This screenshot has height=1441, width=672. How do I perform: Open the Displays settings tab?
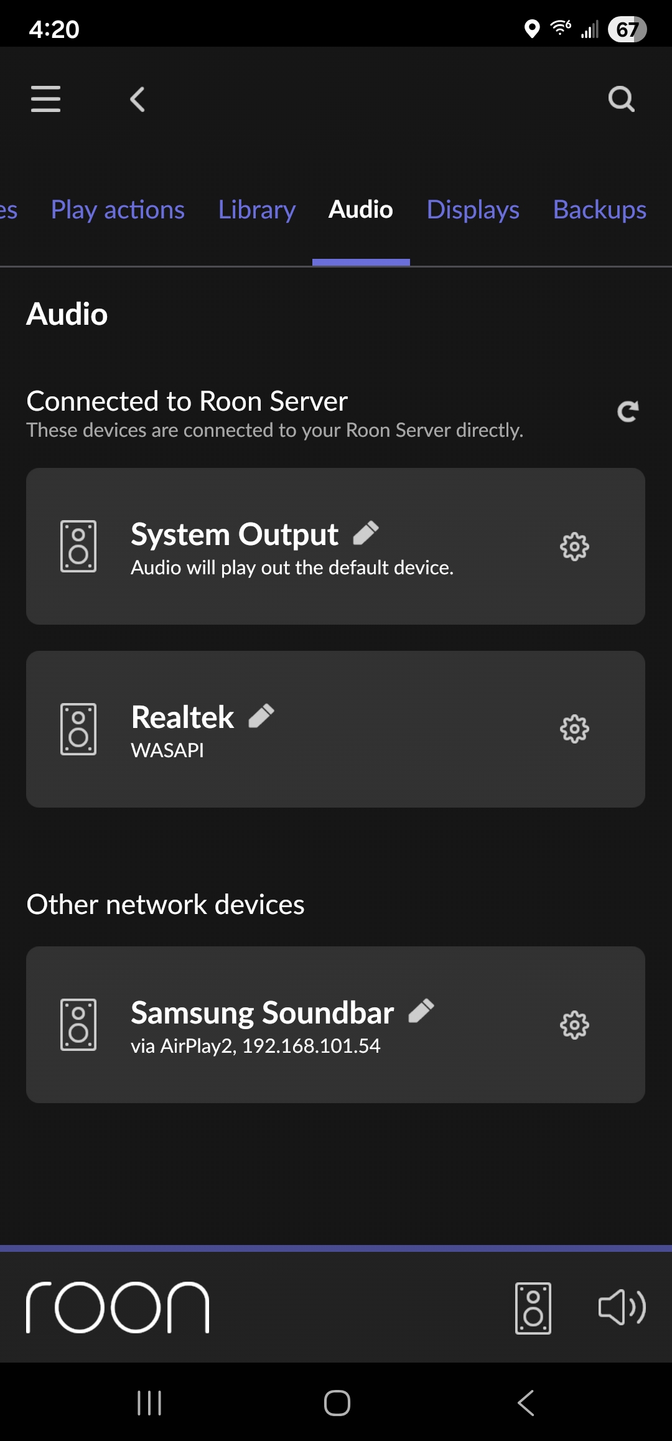tap(473, 210)
